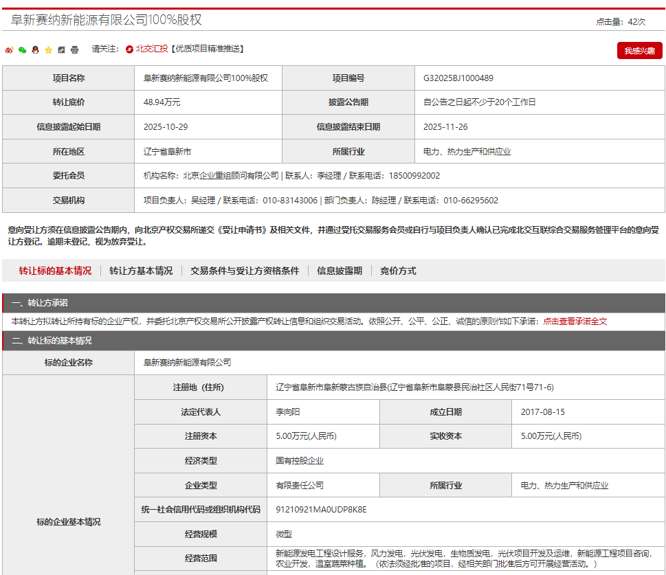Share the page via the Sina Weibo icon
The image size is (666, 575).
coord(10,49)
